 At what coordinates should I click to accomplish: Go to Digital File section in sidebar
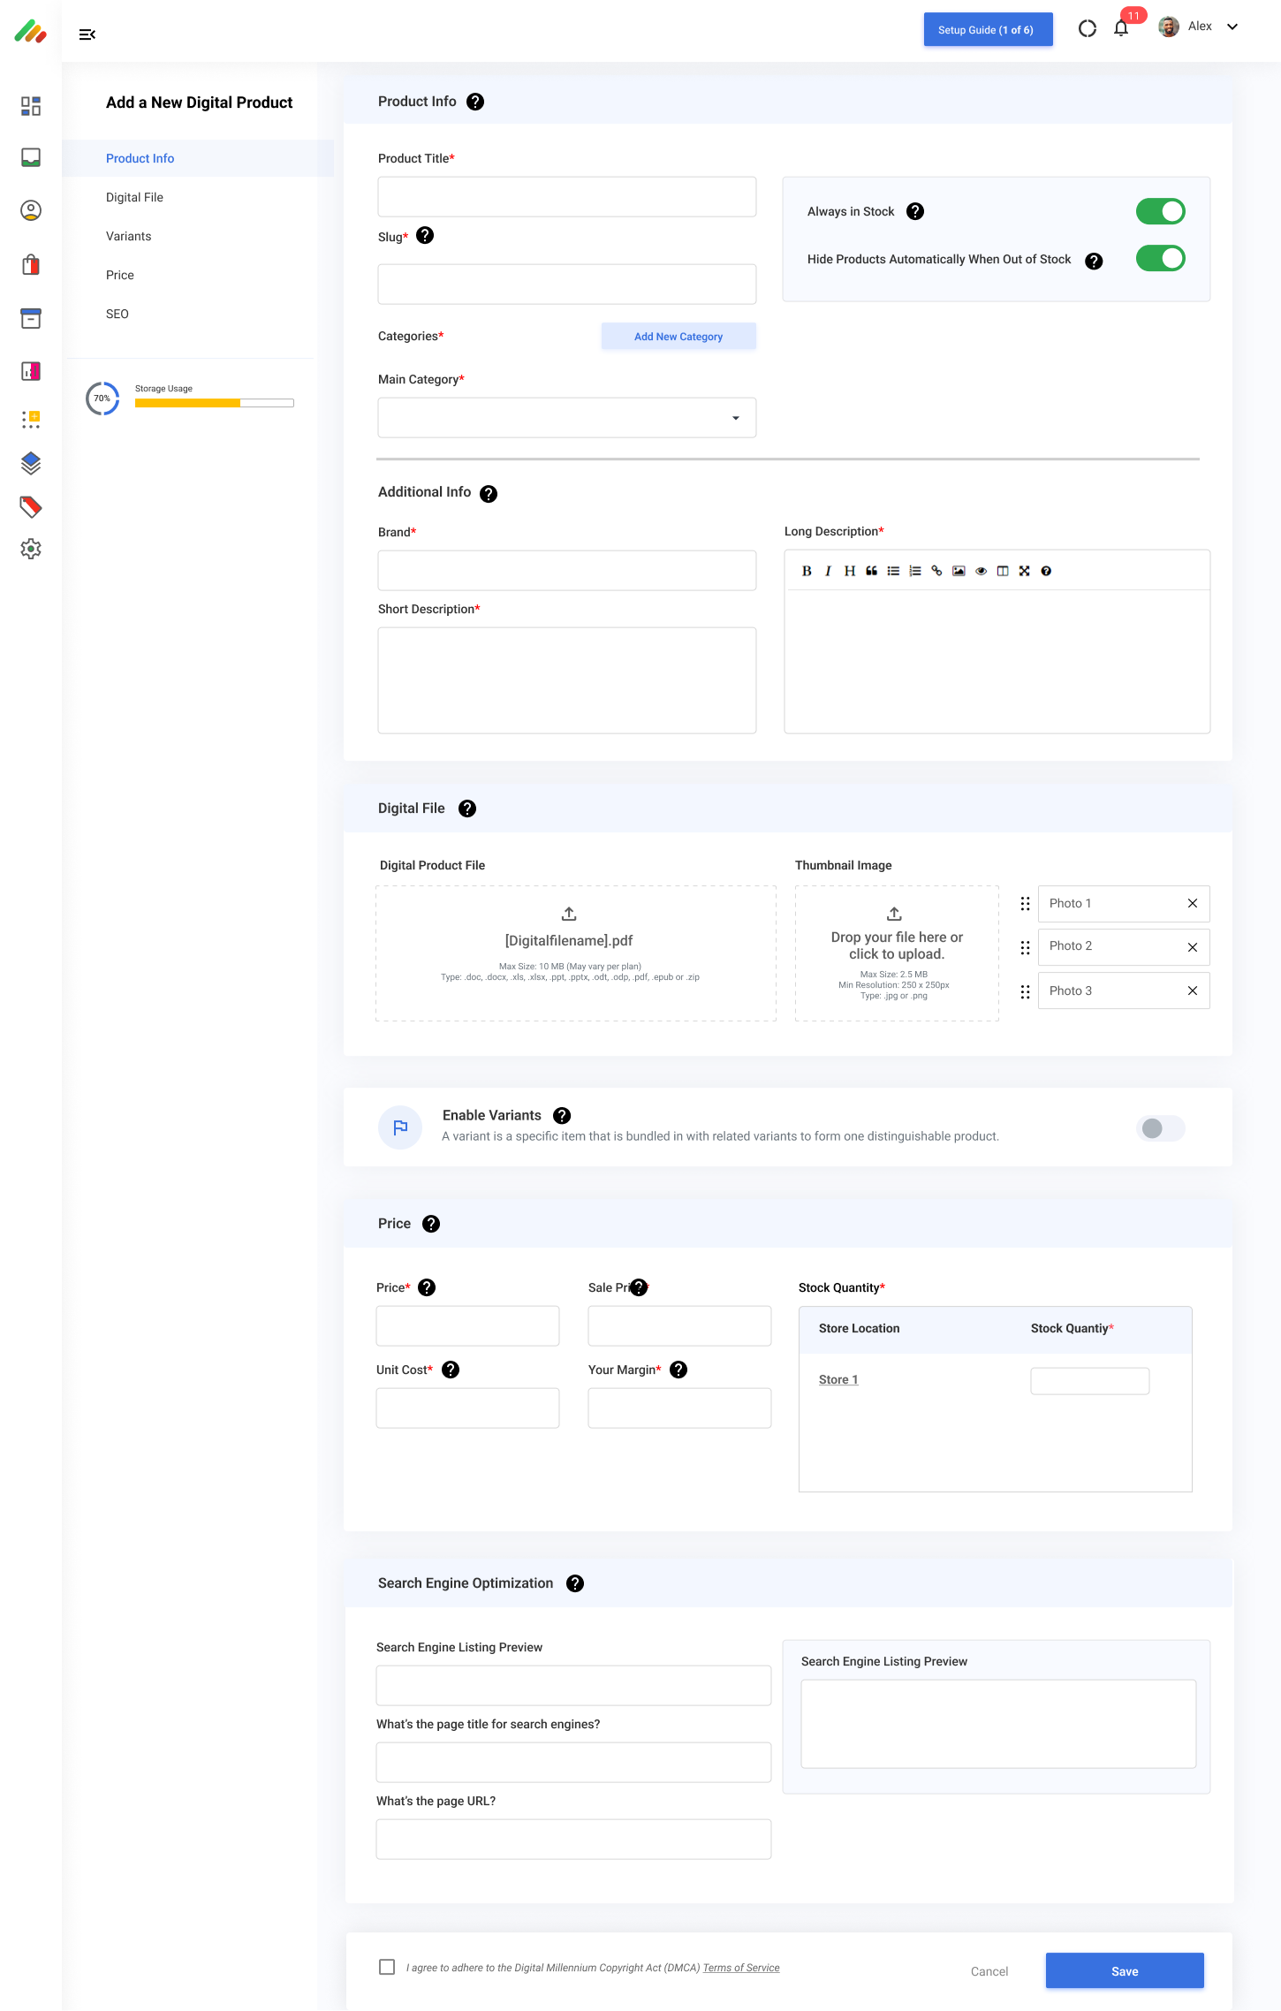[134, 197]
